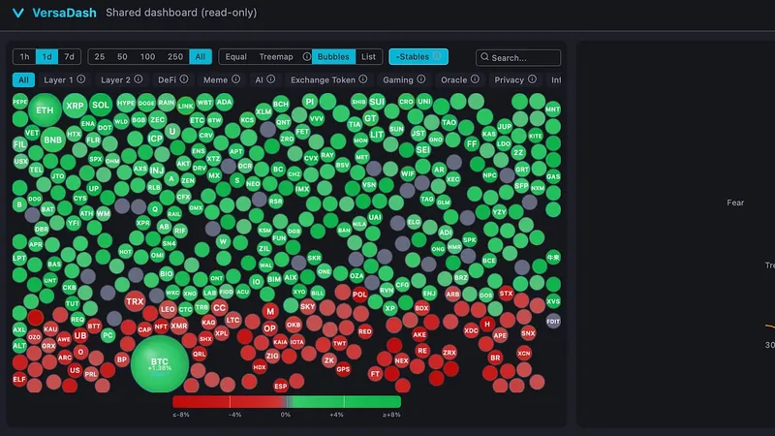Click the red LTC bubble
775x436 pixels.
(232, 320)
